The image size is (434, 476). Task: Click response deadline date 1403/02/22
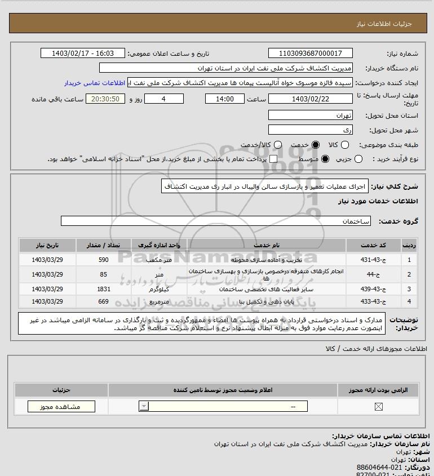point(311,99)
